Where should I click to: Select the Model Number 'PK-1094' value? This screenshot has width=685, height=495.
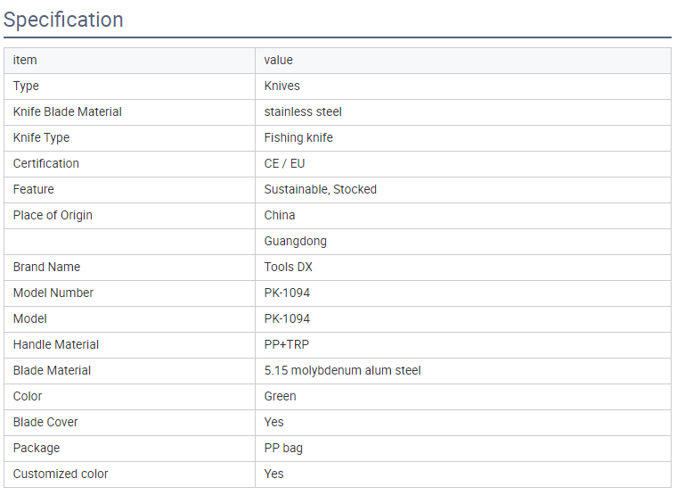(x=287, y=293)
